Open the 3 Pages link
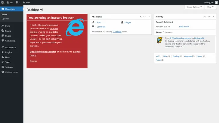 128,22
